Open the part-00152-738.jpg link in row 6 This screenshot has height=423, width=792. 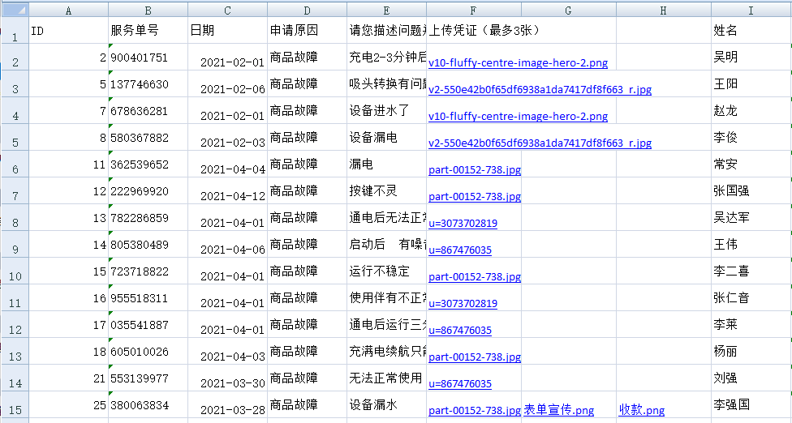coord(474,169)
